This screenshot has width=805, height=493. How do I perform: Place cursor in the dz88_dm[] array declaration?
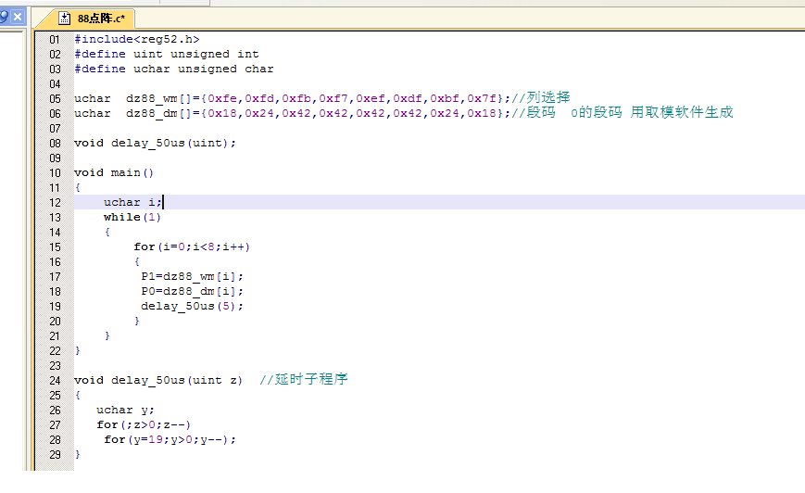(x=292, y=113)
